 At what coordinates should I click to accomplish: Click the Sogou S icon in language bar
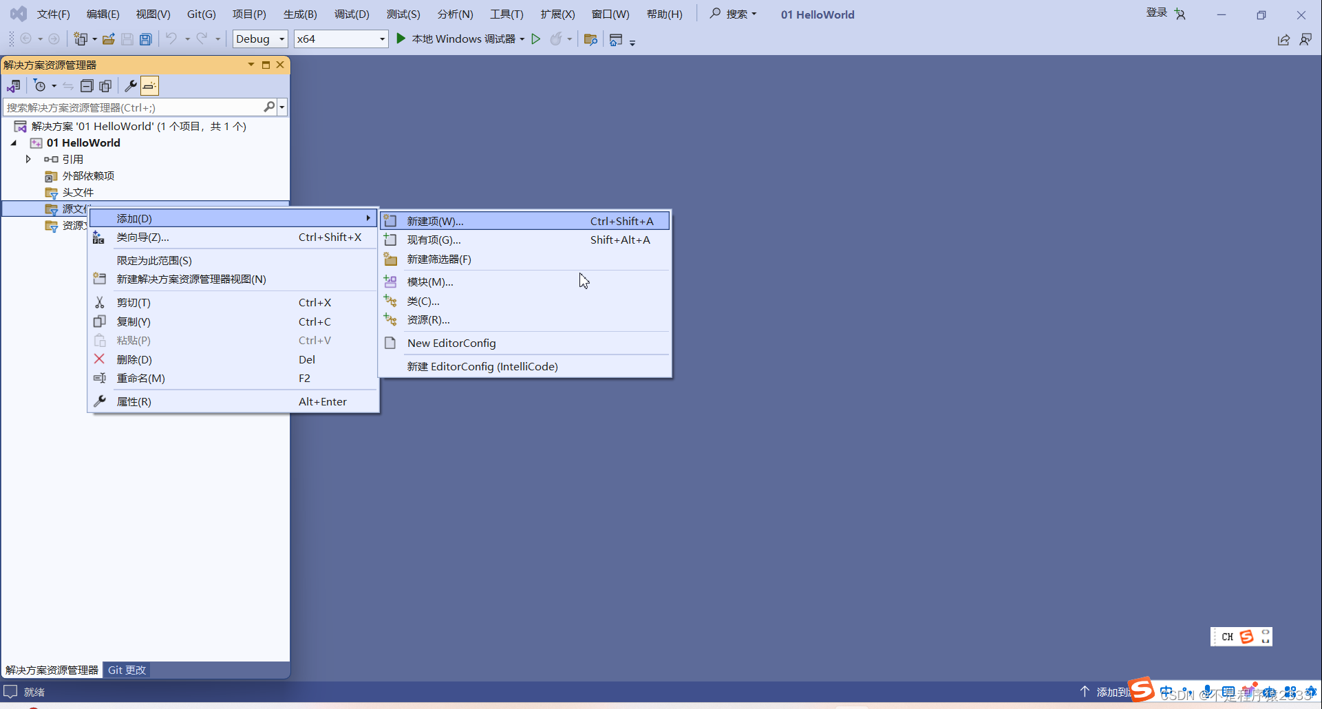pyautogui.click(x=1246, y=637)
